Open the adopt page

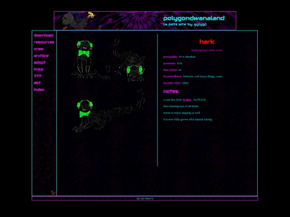click(40, 62)
